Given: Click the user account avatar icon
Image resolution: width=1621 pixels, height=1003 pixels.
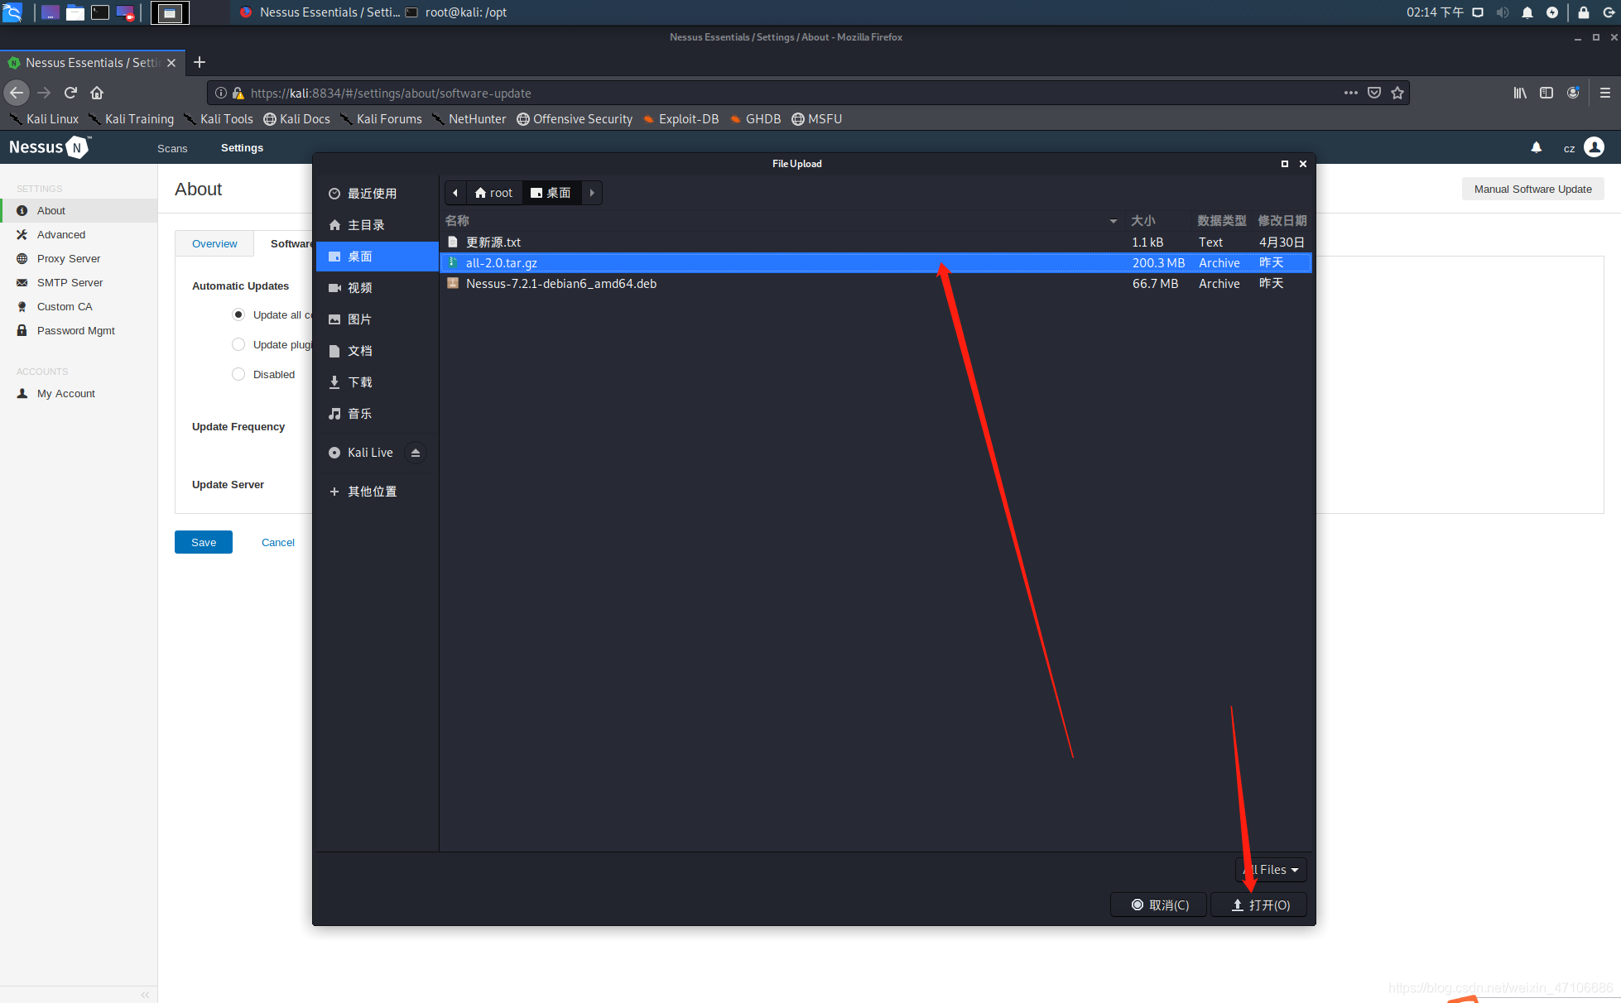Looking at the screenshot, I should click(x=1594, y=147).
